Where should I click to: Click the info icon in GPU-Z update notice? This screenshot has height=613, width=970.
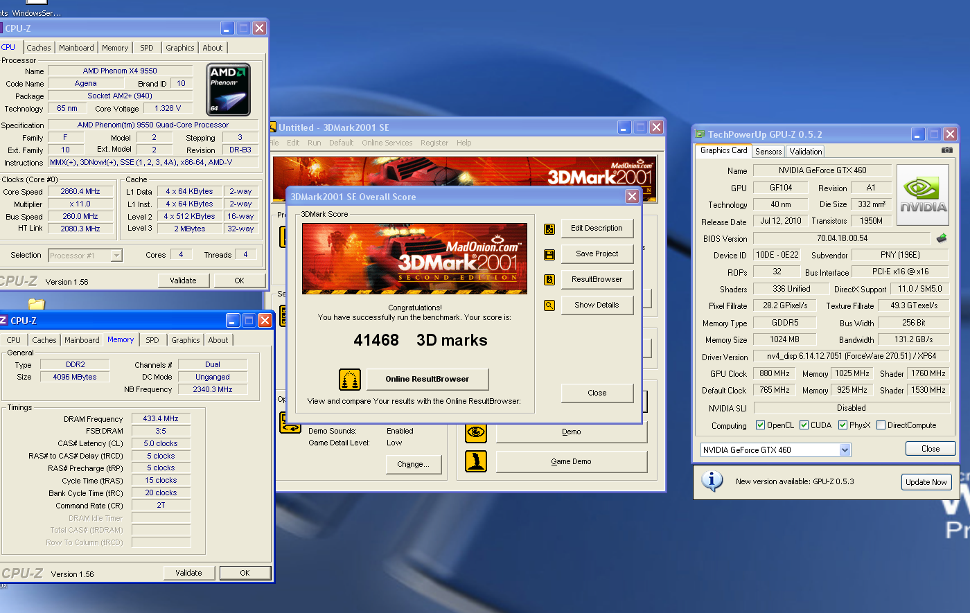click(712, 480)
